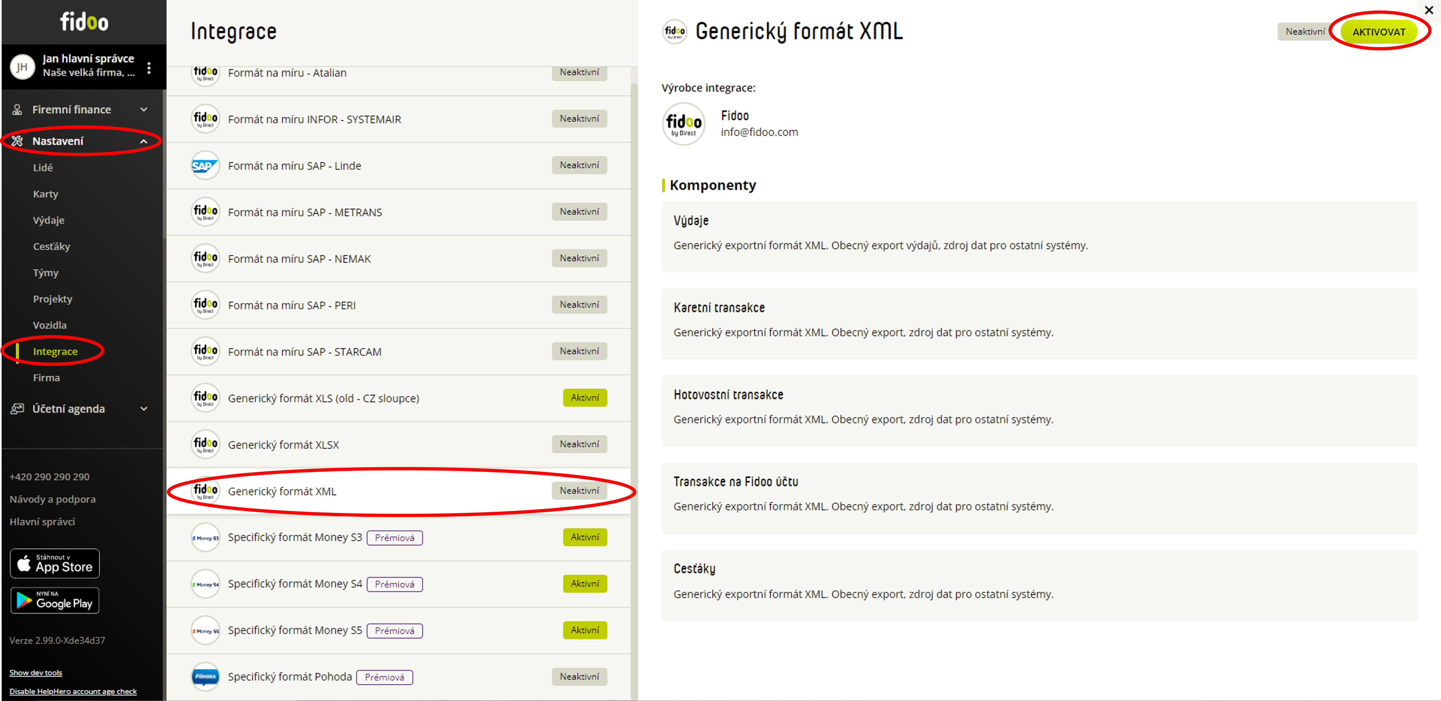Click the Fidoo logo of Formát na míru INFOR - SYSTEMAIR
The height and width of the screenshot is (701, 1441).
(x=205, y=119)
